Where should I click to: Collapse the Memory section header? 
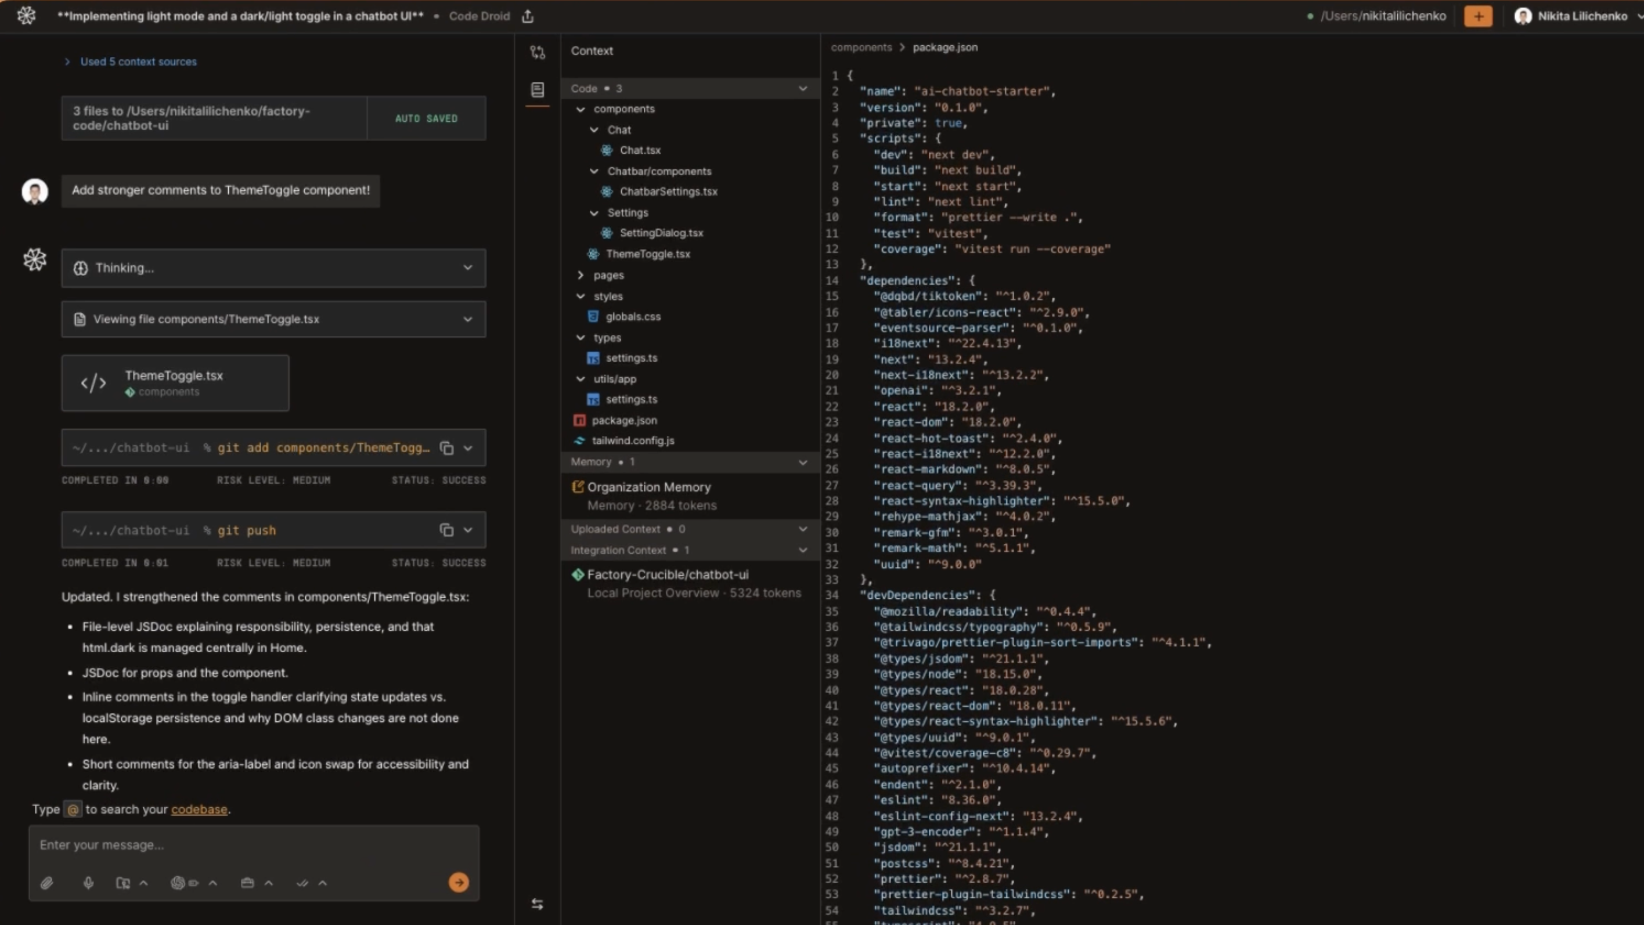pos(803,462)
